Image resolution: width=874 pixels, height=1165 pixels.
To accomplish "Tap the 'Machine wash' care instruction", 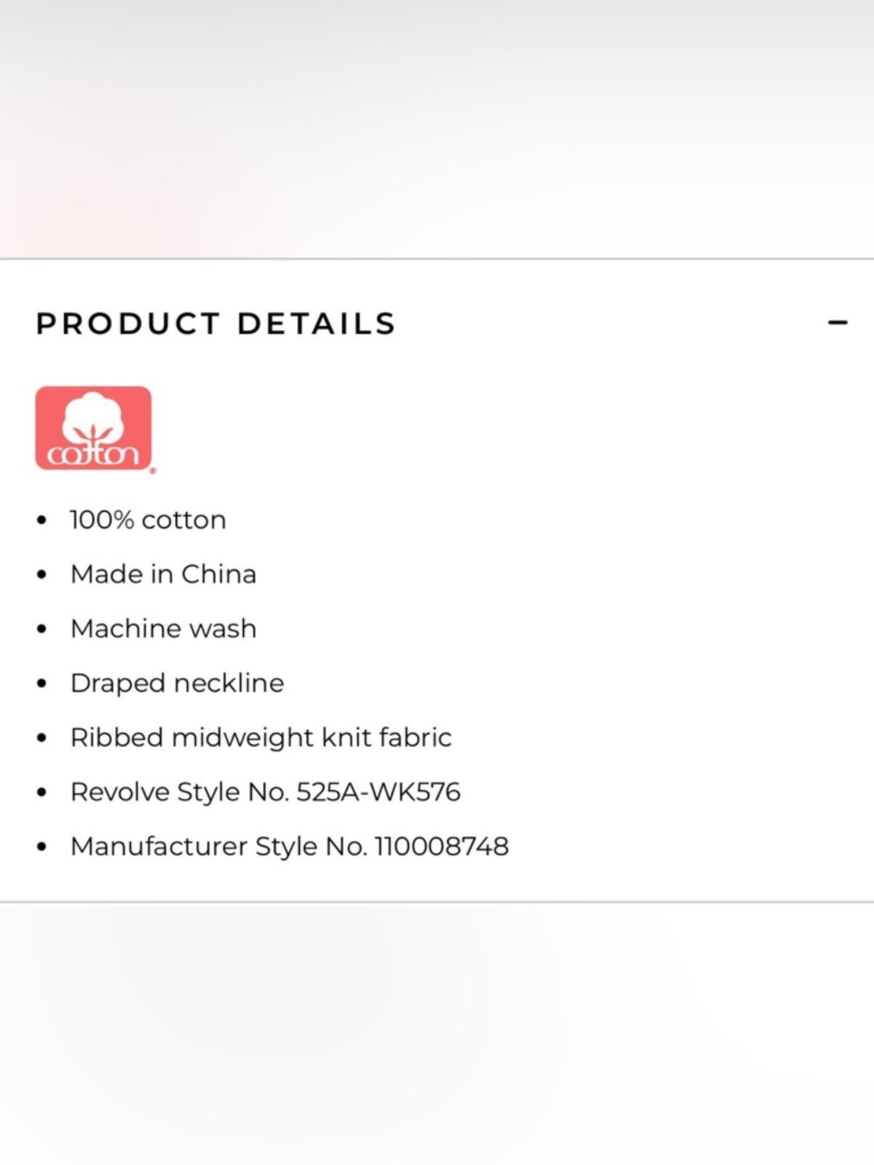I will [163, 628].
